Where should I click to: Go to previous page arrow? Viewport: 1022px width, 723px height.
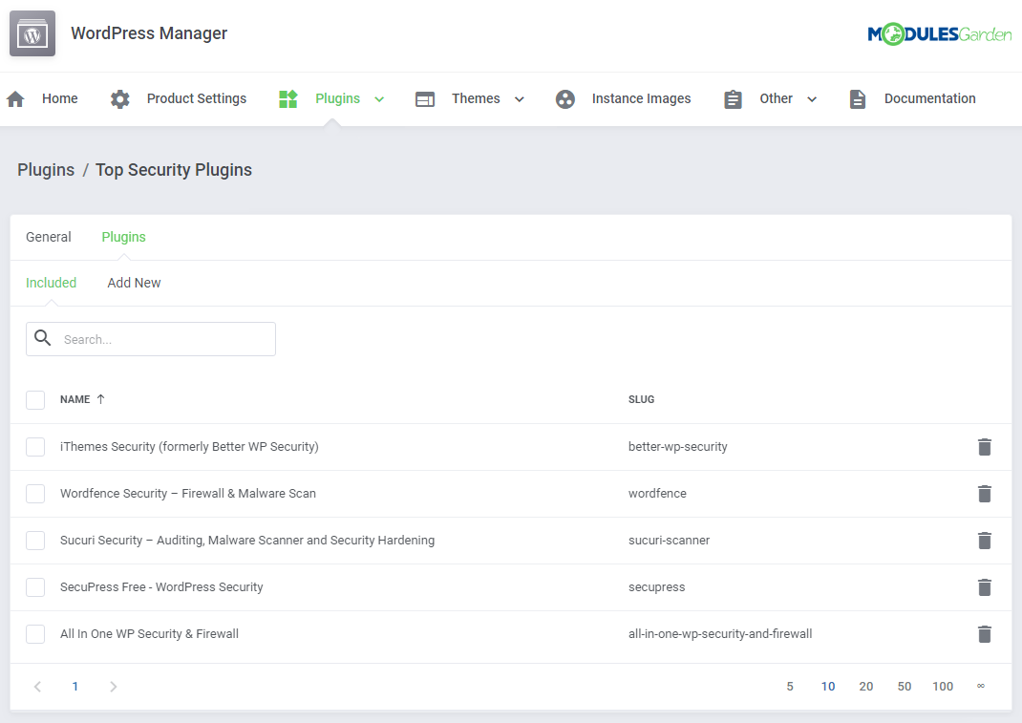tap(38, 687)
